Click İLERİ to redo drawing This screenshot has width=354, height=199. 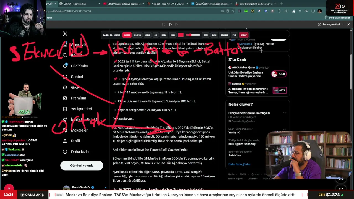(x=214, y=35)
